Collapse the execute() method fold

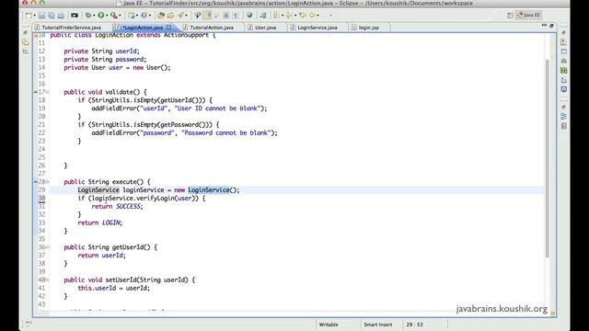(x=47, y=182)
